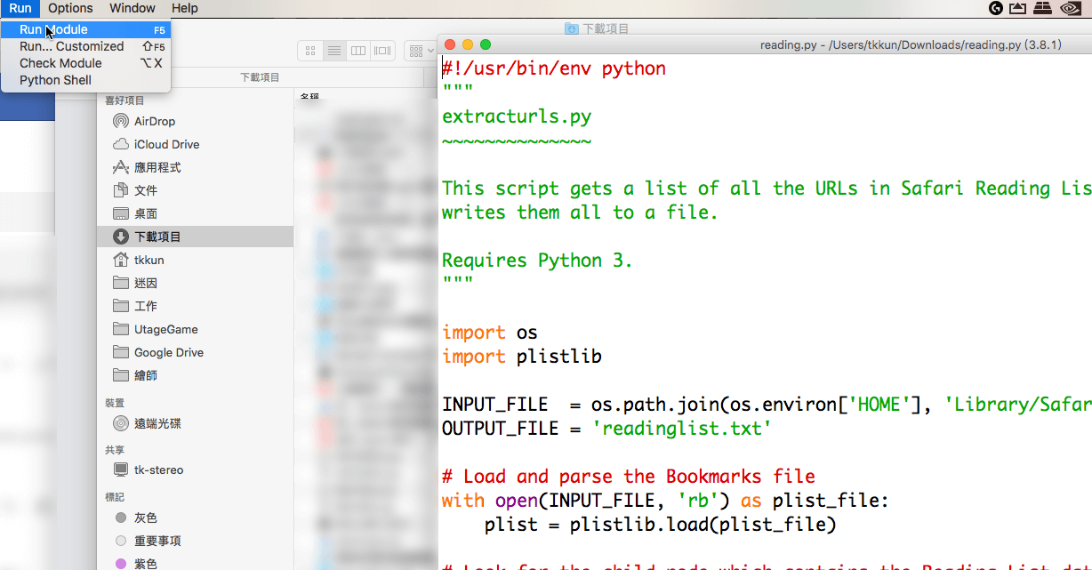Select 遠端光碟 under devices
1092x570 pixels.
[195, 423]
